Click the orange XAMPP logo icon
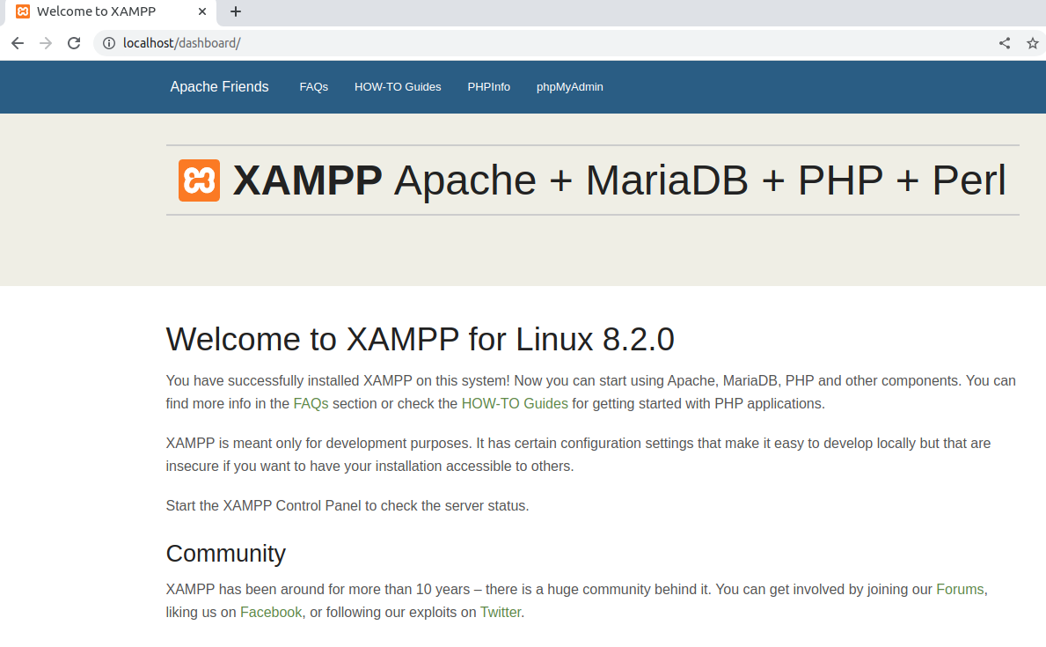Image resolution: width=1046 pixels, height=647 pixels. click(199, 180)
